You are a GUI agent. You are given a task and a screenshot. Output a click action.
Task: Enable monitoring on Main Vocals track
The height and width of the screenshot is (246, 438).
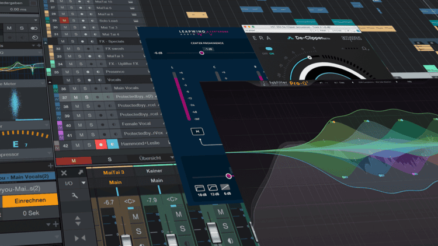(x=106, y=89)
